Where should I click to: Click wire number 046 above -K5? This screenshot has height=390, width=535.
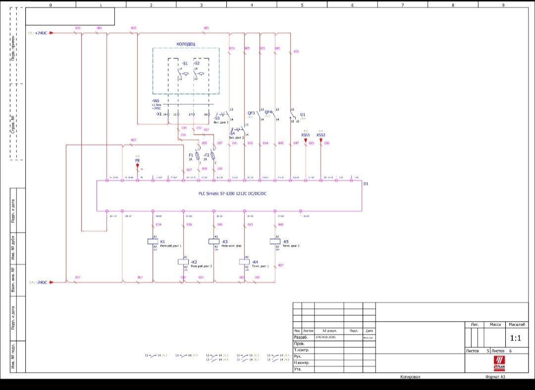(280, 225)
